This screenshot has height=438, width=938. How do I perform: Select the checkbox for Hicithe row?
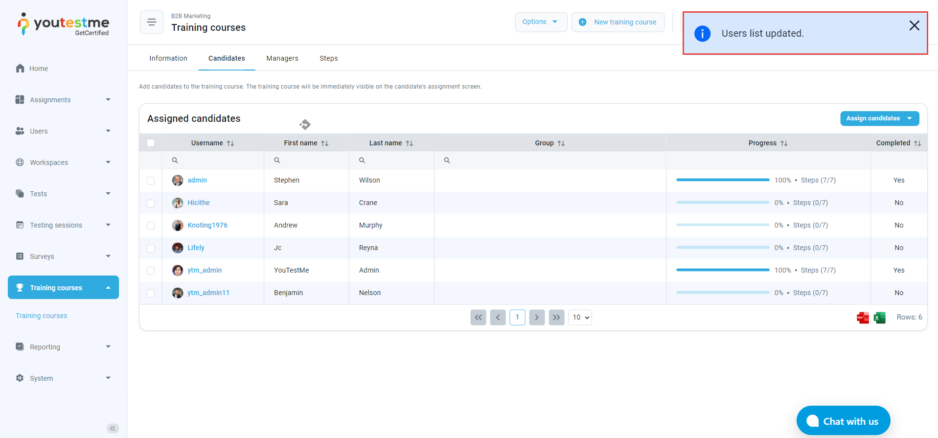point(151,203)
